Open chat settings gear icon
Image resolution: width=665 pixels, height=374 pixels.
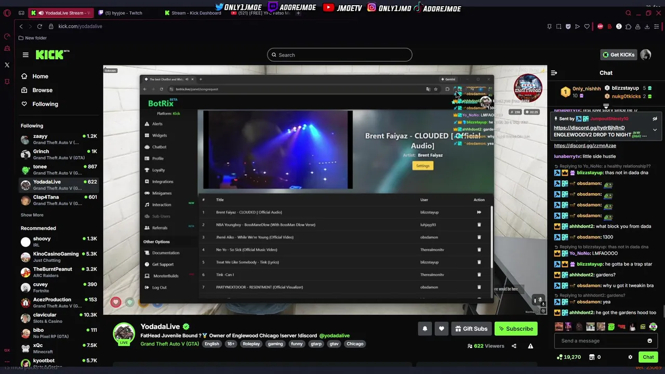630,357
